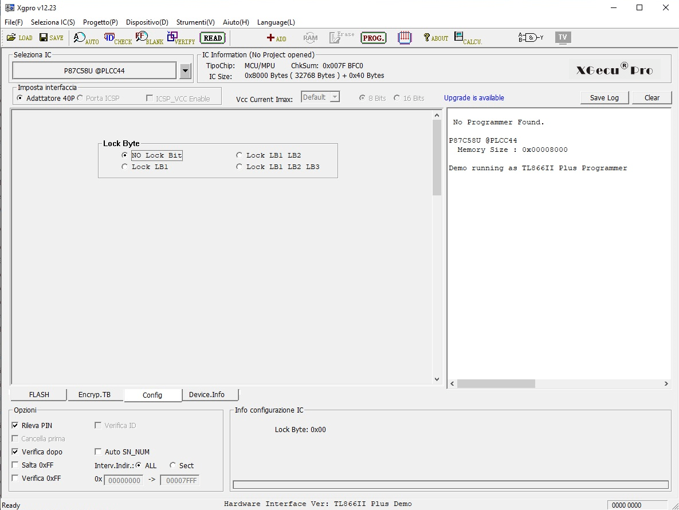The width and height of the screenshot is (679, 510).
Task: Select the Config tab
Action: click(152, 395)
